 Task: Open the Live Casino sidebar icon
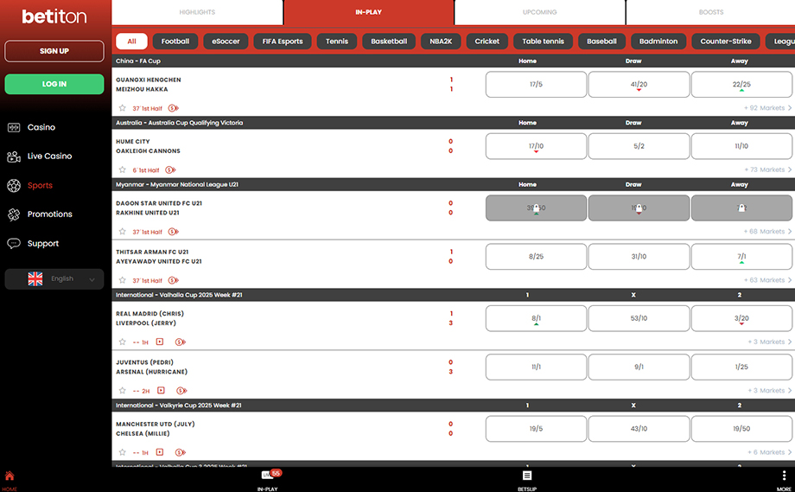(x=14, y=157)
